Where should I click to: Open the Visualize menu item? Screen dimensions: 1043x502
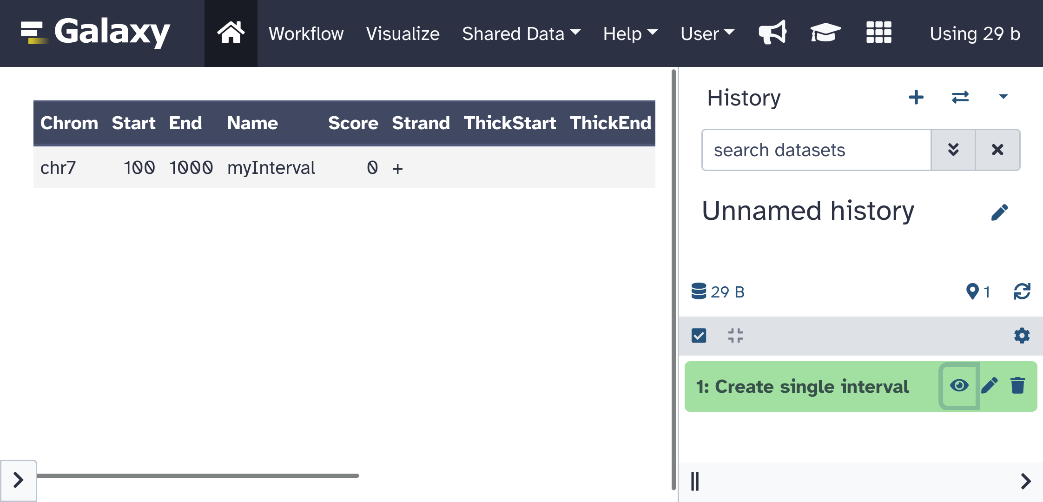coord(403,33)
